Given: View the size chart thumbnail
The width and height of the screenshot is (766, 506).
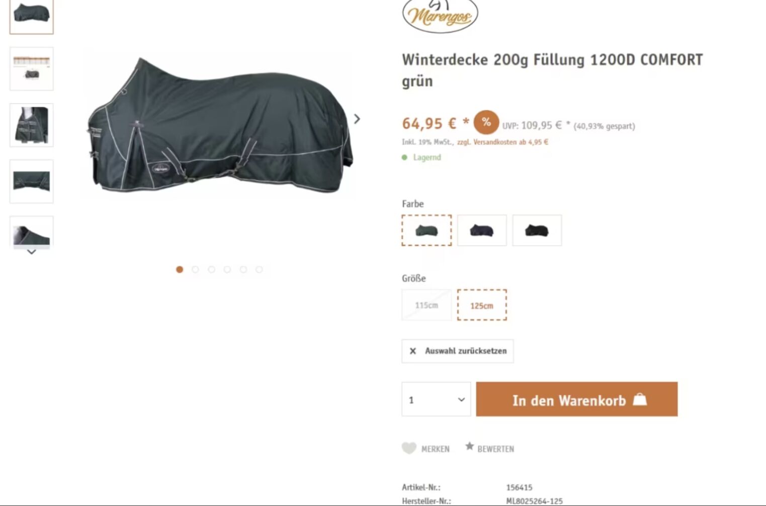Looking at the screenshot, I should coord(32,69).
